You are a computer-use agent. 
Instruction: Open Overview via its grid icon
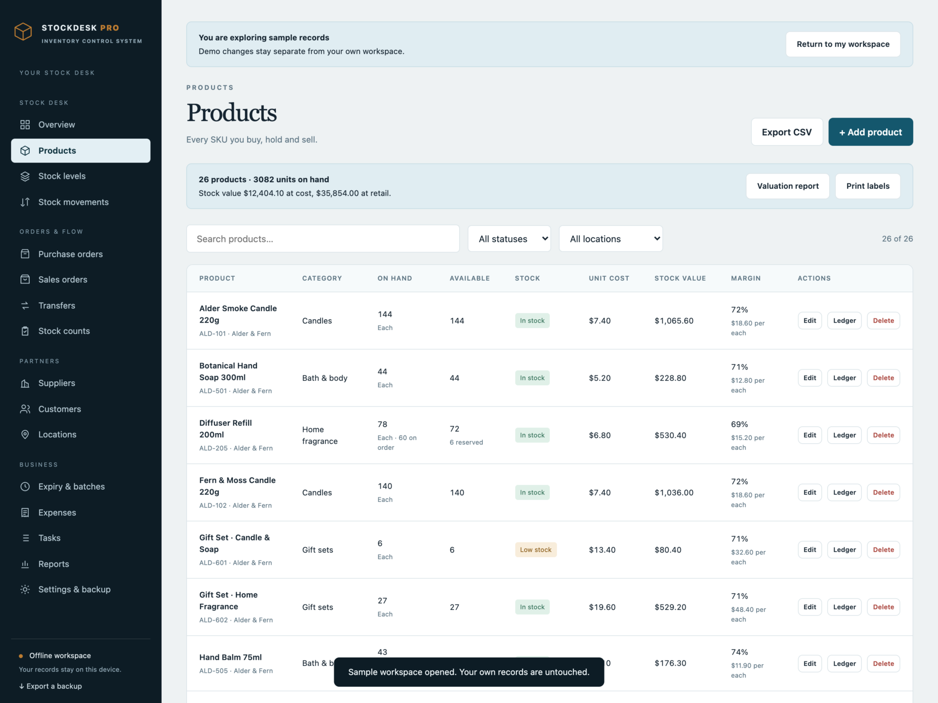pos(25,124)
